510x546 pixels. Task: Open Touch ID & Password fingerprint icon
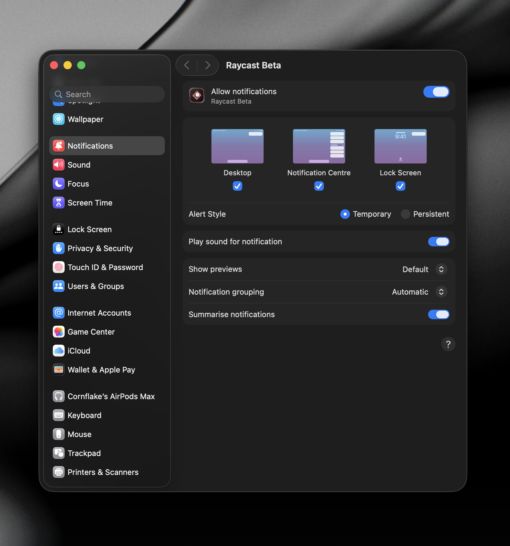point(59,267)
